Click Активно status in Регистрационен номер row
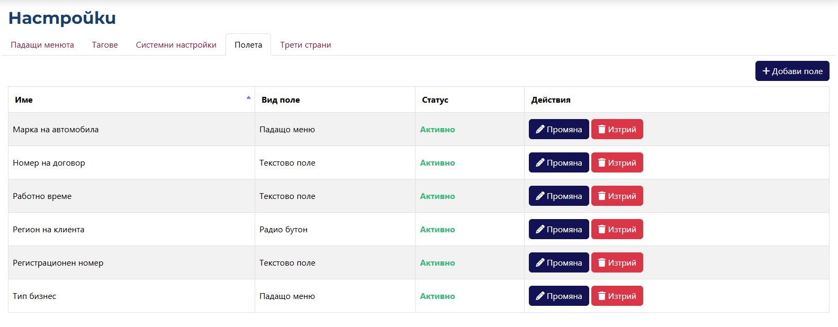This screenshot has height=327, width=838. click(437, 263)
